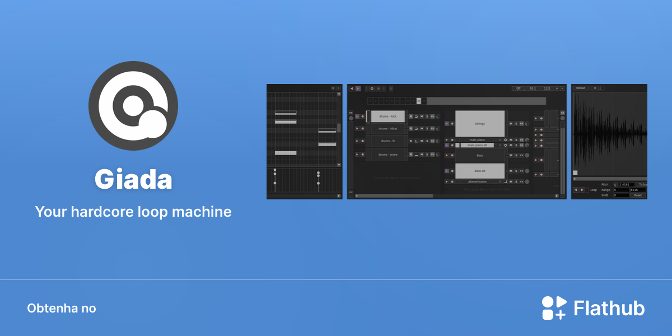The width and height of the screenshot is (672, 336).
Task: Click the Flathub logo icon
Action: tap(554, 308)
